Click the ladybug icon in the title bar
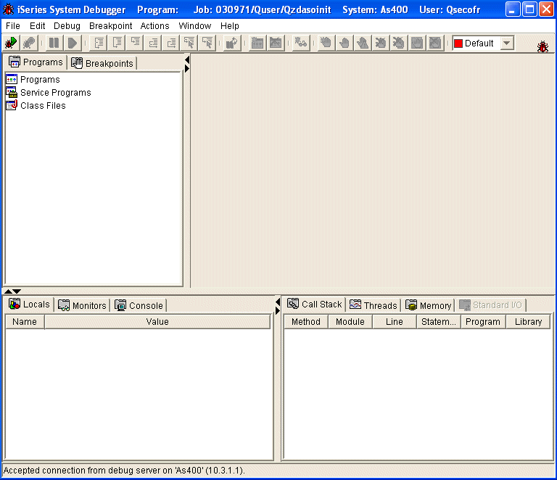Screen dimensions: 557x480 pyautogui.click(x=8, y=9)
